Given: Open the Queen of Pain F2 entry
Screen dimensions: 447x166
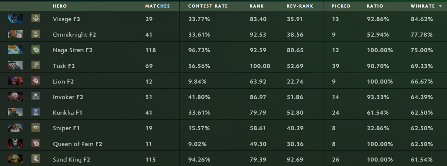Looking at the screenshot, I should (x=77, y=144).
